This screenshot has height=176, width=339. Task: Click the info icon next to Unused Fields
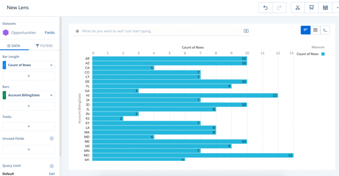click(x=52, y=138)
